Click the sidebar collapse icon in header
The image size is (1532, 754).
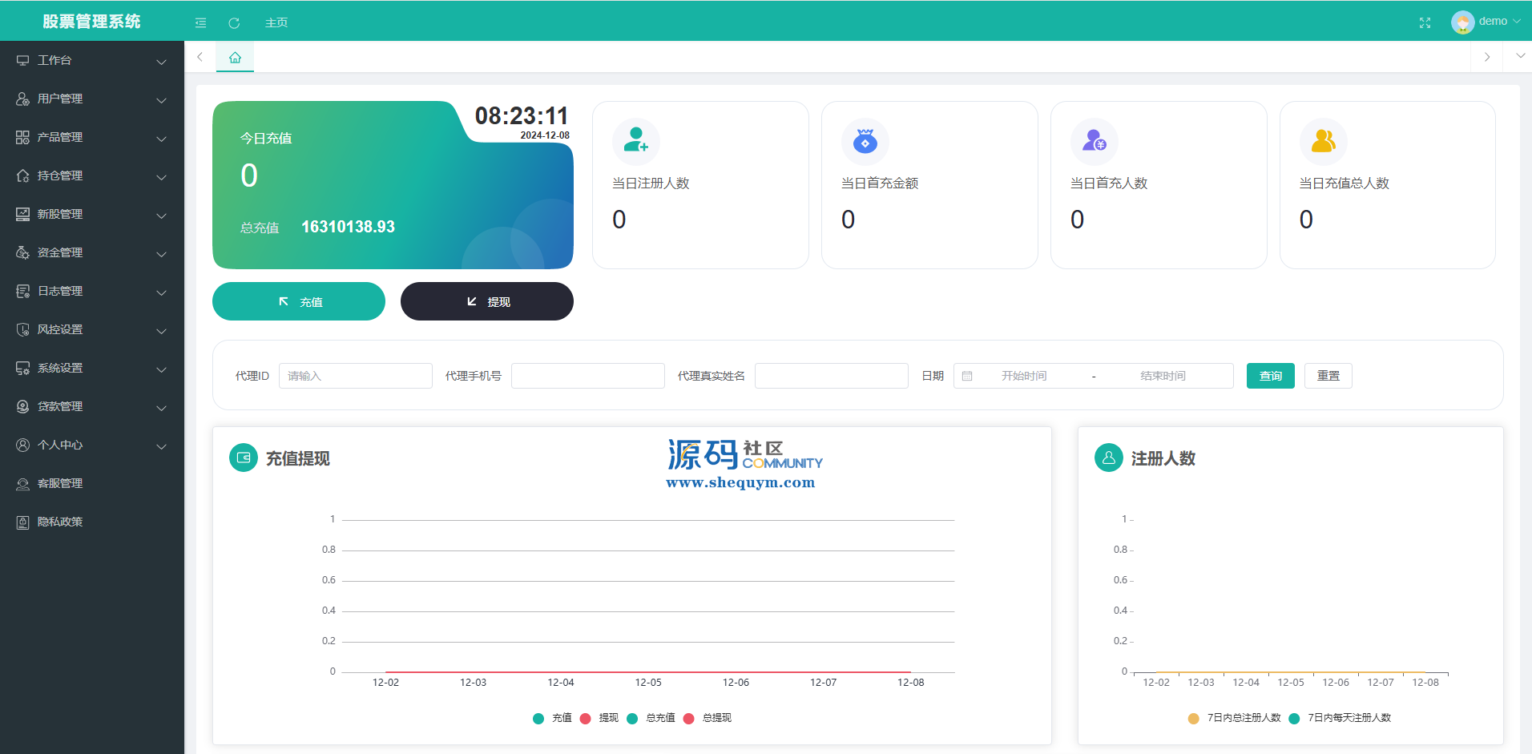[x=200, y=23]
